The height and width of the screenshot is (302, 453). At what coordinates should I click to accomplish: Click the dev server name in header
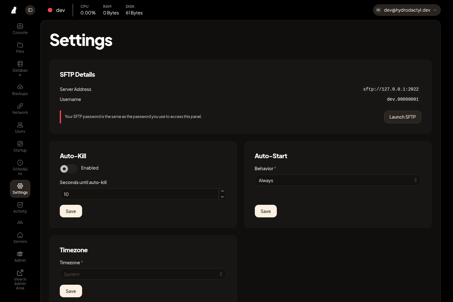pyautogui.click(x=60, y=10)
